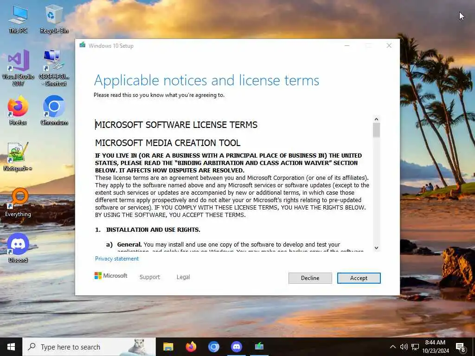Click the Microsoft logo in setup window
This screenshot has width=475, height=356.
(111, 275)
